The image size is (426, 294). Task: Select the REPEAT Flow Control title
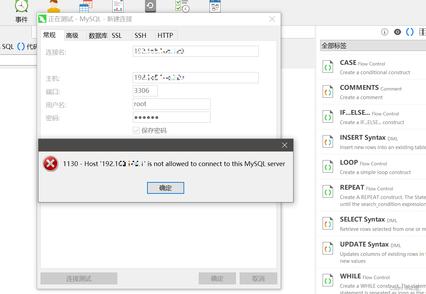[367, 188]
